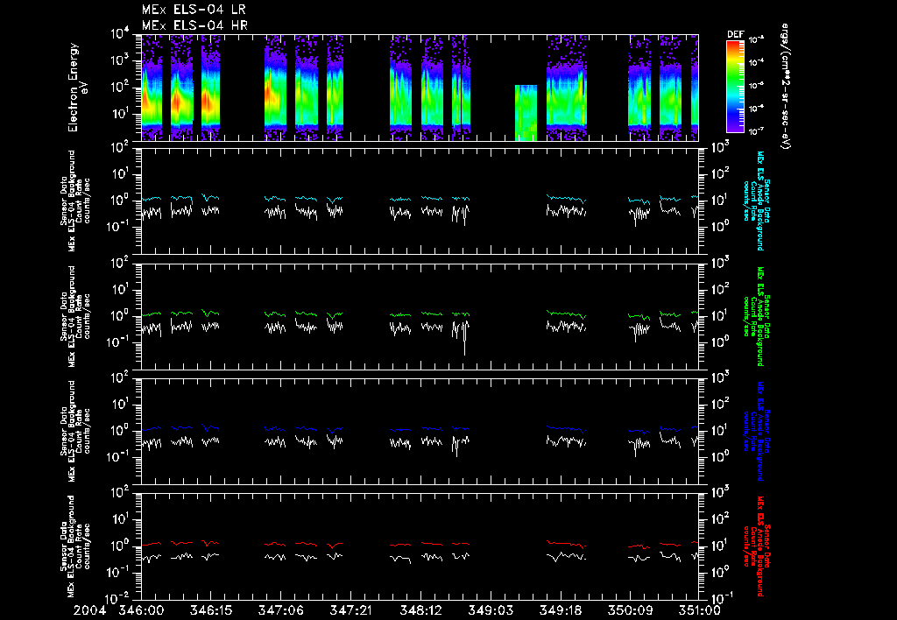Image resolution: width=897 pixels, height=620 pixels.
Task: Click the 'MEx ELS-04 HR' title text
Action: pos(194,25)
